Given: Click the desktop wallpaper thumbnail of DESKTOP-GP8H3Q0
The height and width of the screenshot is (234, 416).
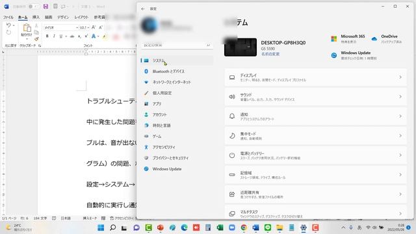Looking at the screenshot, I should pyautogui.click(x=240, y=47).
